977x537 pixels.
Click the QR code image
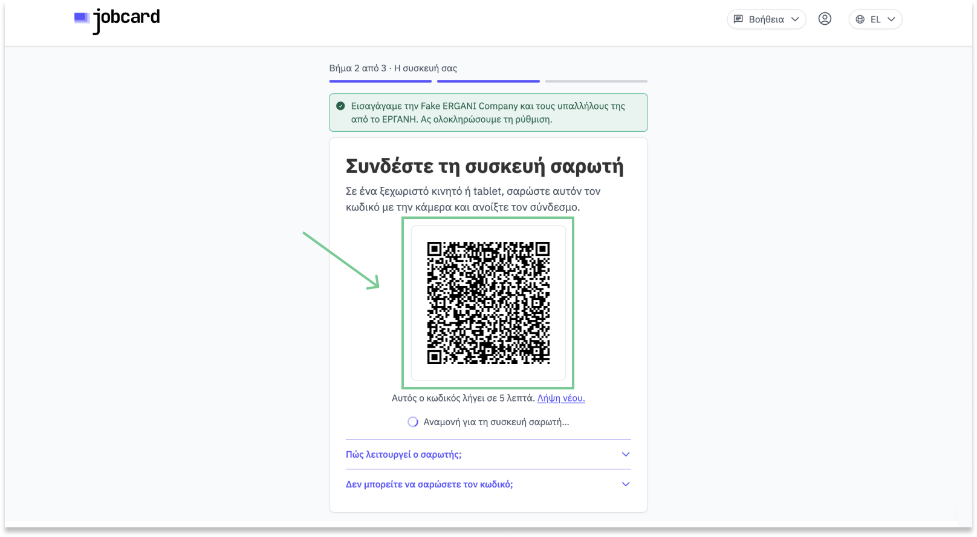coord(489,302)
